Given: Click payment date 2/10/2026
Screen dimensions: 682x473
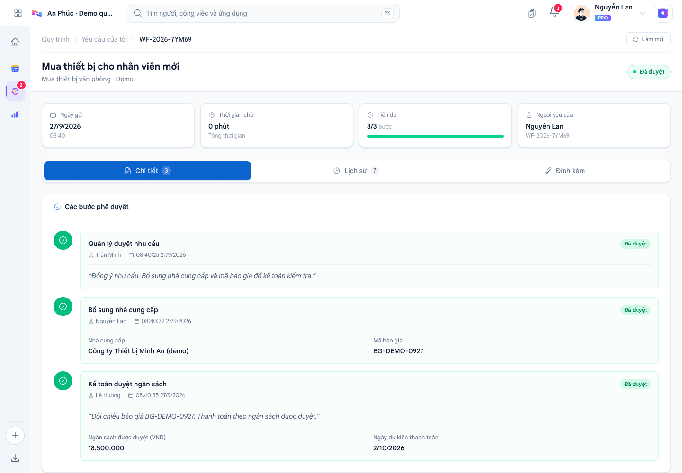Looking at the screenshot, I should point(389,448).
